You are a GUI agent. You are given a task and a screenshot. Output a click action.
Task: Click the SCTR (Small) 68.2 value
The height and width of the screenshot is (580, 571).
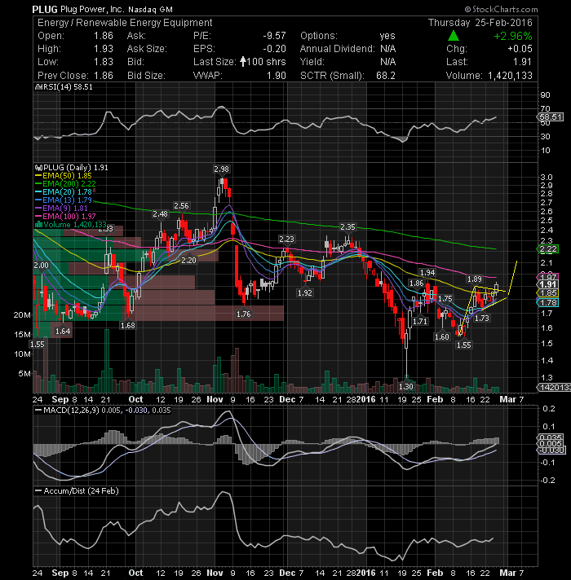(386, 76)
